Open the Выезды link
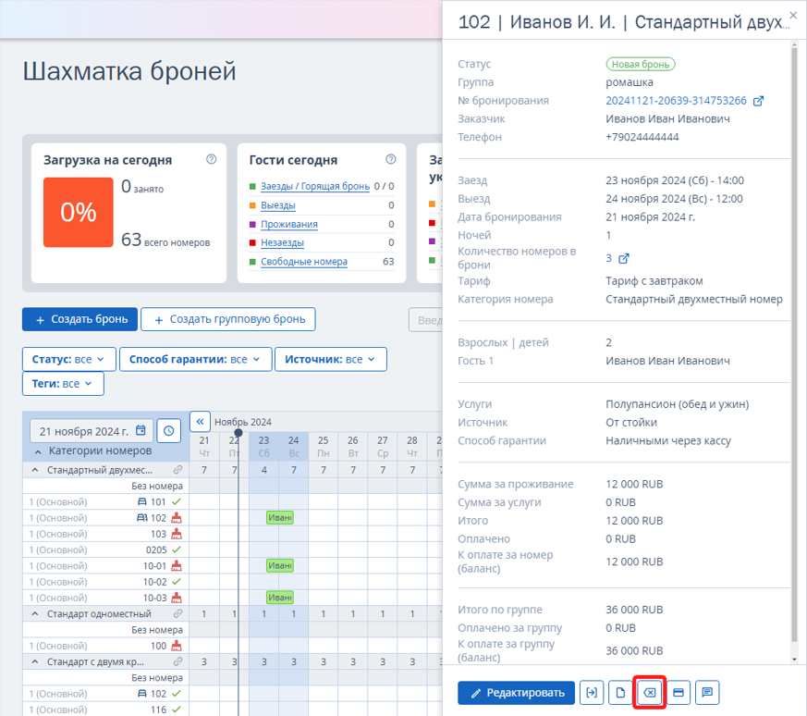The height and width of the screenshot is (716, 807). click(278, 205)
